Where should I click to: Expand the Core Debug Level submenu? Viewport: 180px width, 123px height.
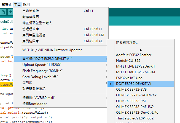tap(40, 77)
